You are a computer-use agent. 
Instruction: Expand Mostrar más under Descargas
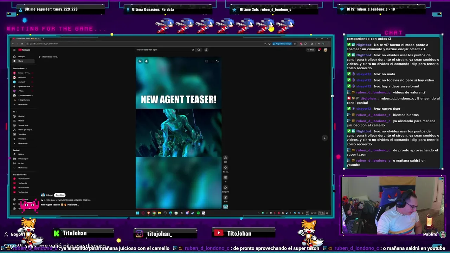tap(22, 143)
